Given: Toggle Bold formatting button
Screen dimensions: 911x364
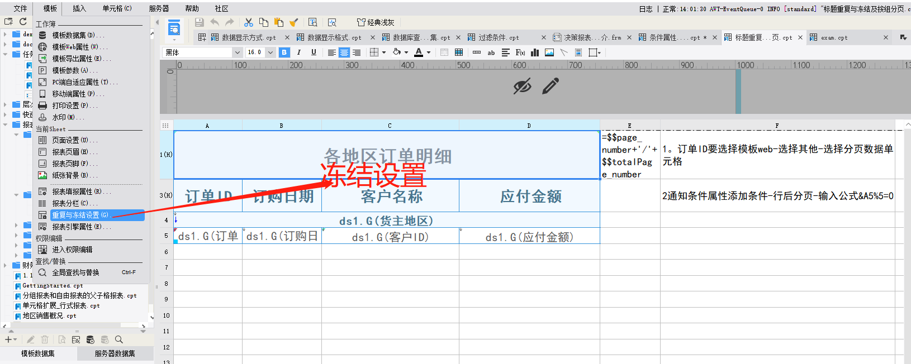Looking at the screenshot, I should 284,52.
